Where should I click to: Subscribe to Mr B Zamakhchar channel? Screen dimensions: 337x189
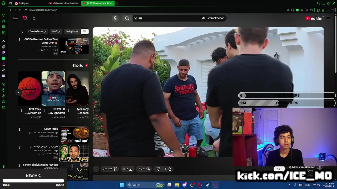[x=279, y=169]
